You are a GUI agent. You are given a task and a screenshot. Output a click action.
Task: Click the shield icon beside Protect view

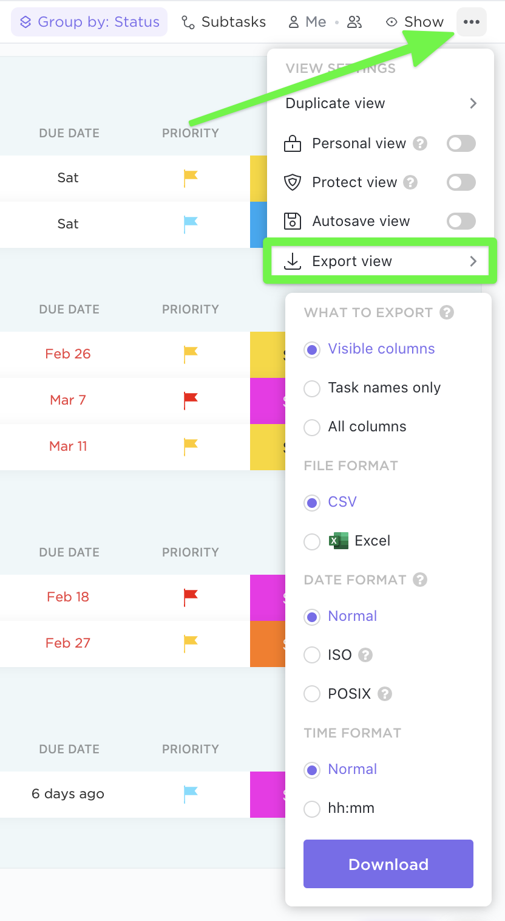coord(293,182)
